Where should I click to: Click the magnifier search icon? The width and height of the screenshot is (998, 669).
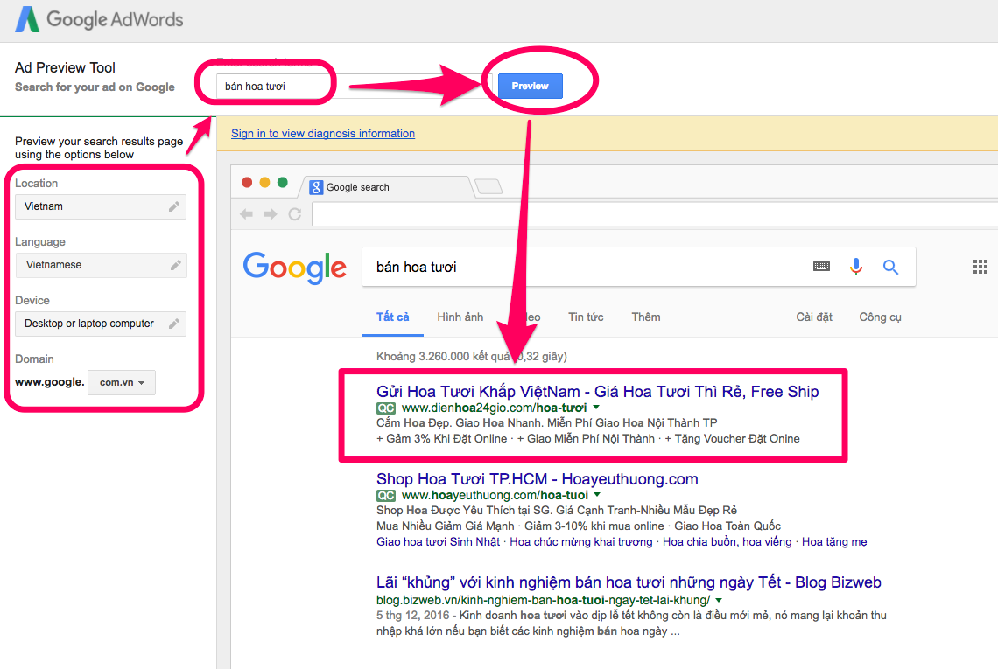point(890,267)
